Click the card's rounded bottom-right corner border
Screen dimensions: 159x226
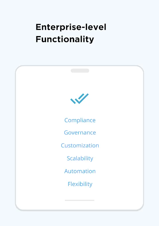tap(140, 208)
